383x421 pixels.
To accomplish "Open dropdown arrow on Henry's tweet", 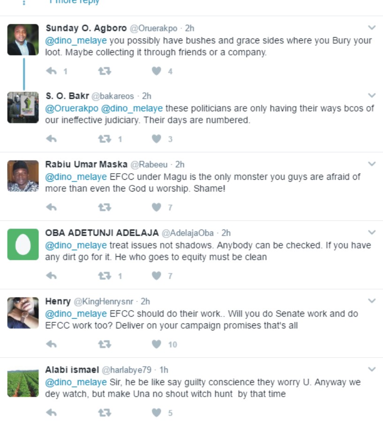I will (x=372, y=300).
